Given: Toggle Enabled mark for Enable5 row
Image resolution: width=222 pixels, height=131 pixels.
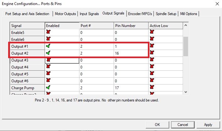Looking at the screenshot, I should point(48,32).
